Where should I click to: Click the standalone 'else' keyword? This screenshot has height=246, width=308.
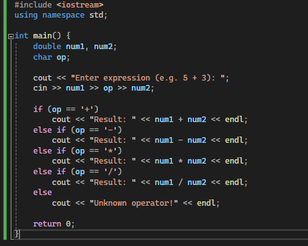[42, 193]
